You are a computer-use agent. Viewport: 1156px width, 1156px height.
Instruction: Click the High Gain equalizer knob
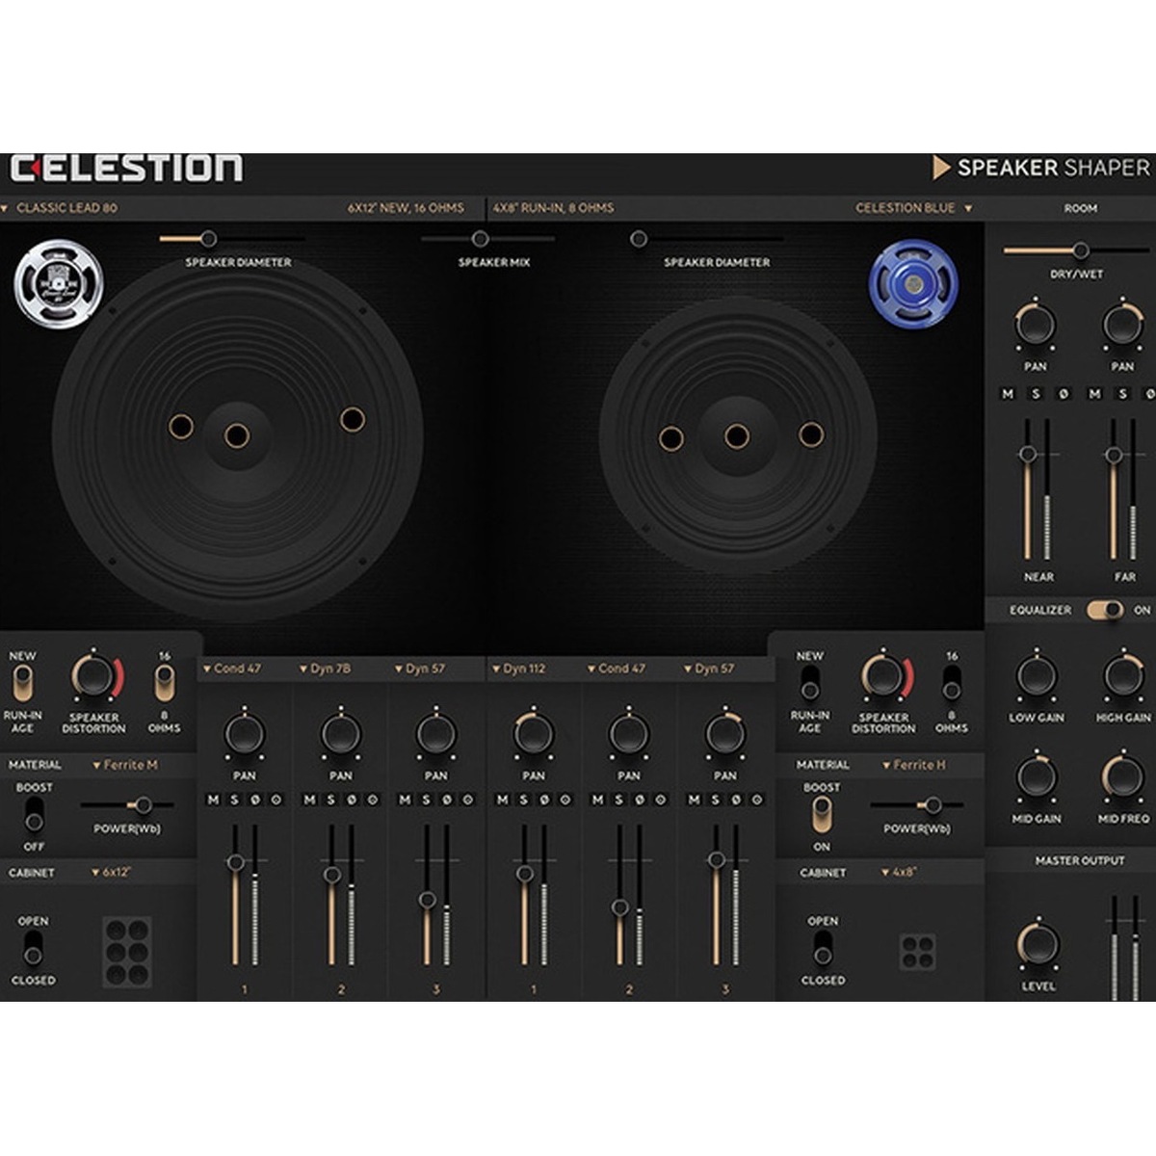[x=1122, y=676]
